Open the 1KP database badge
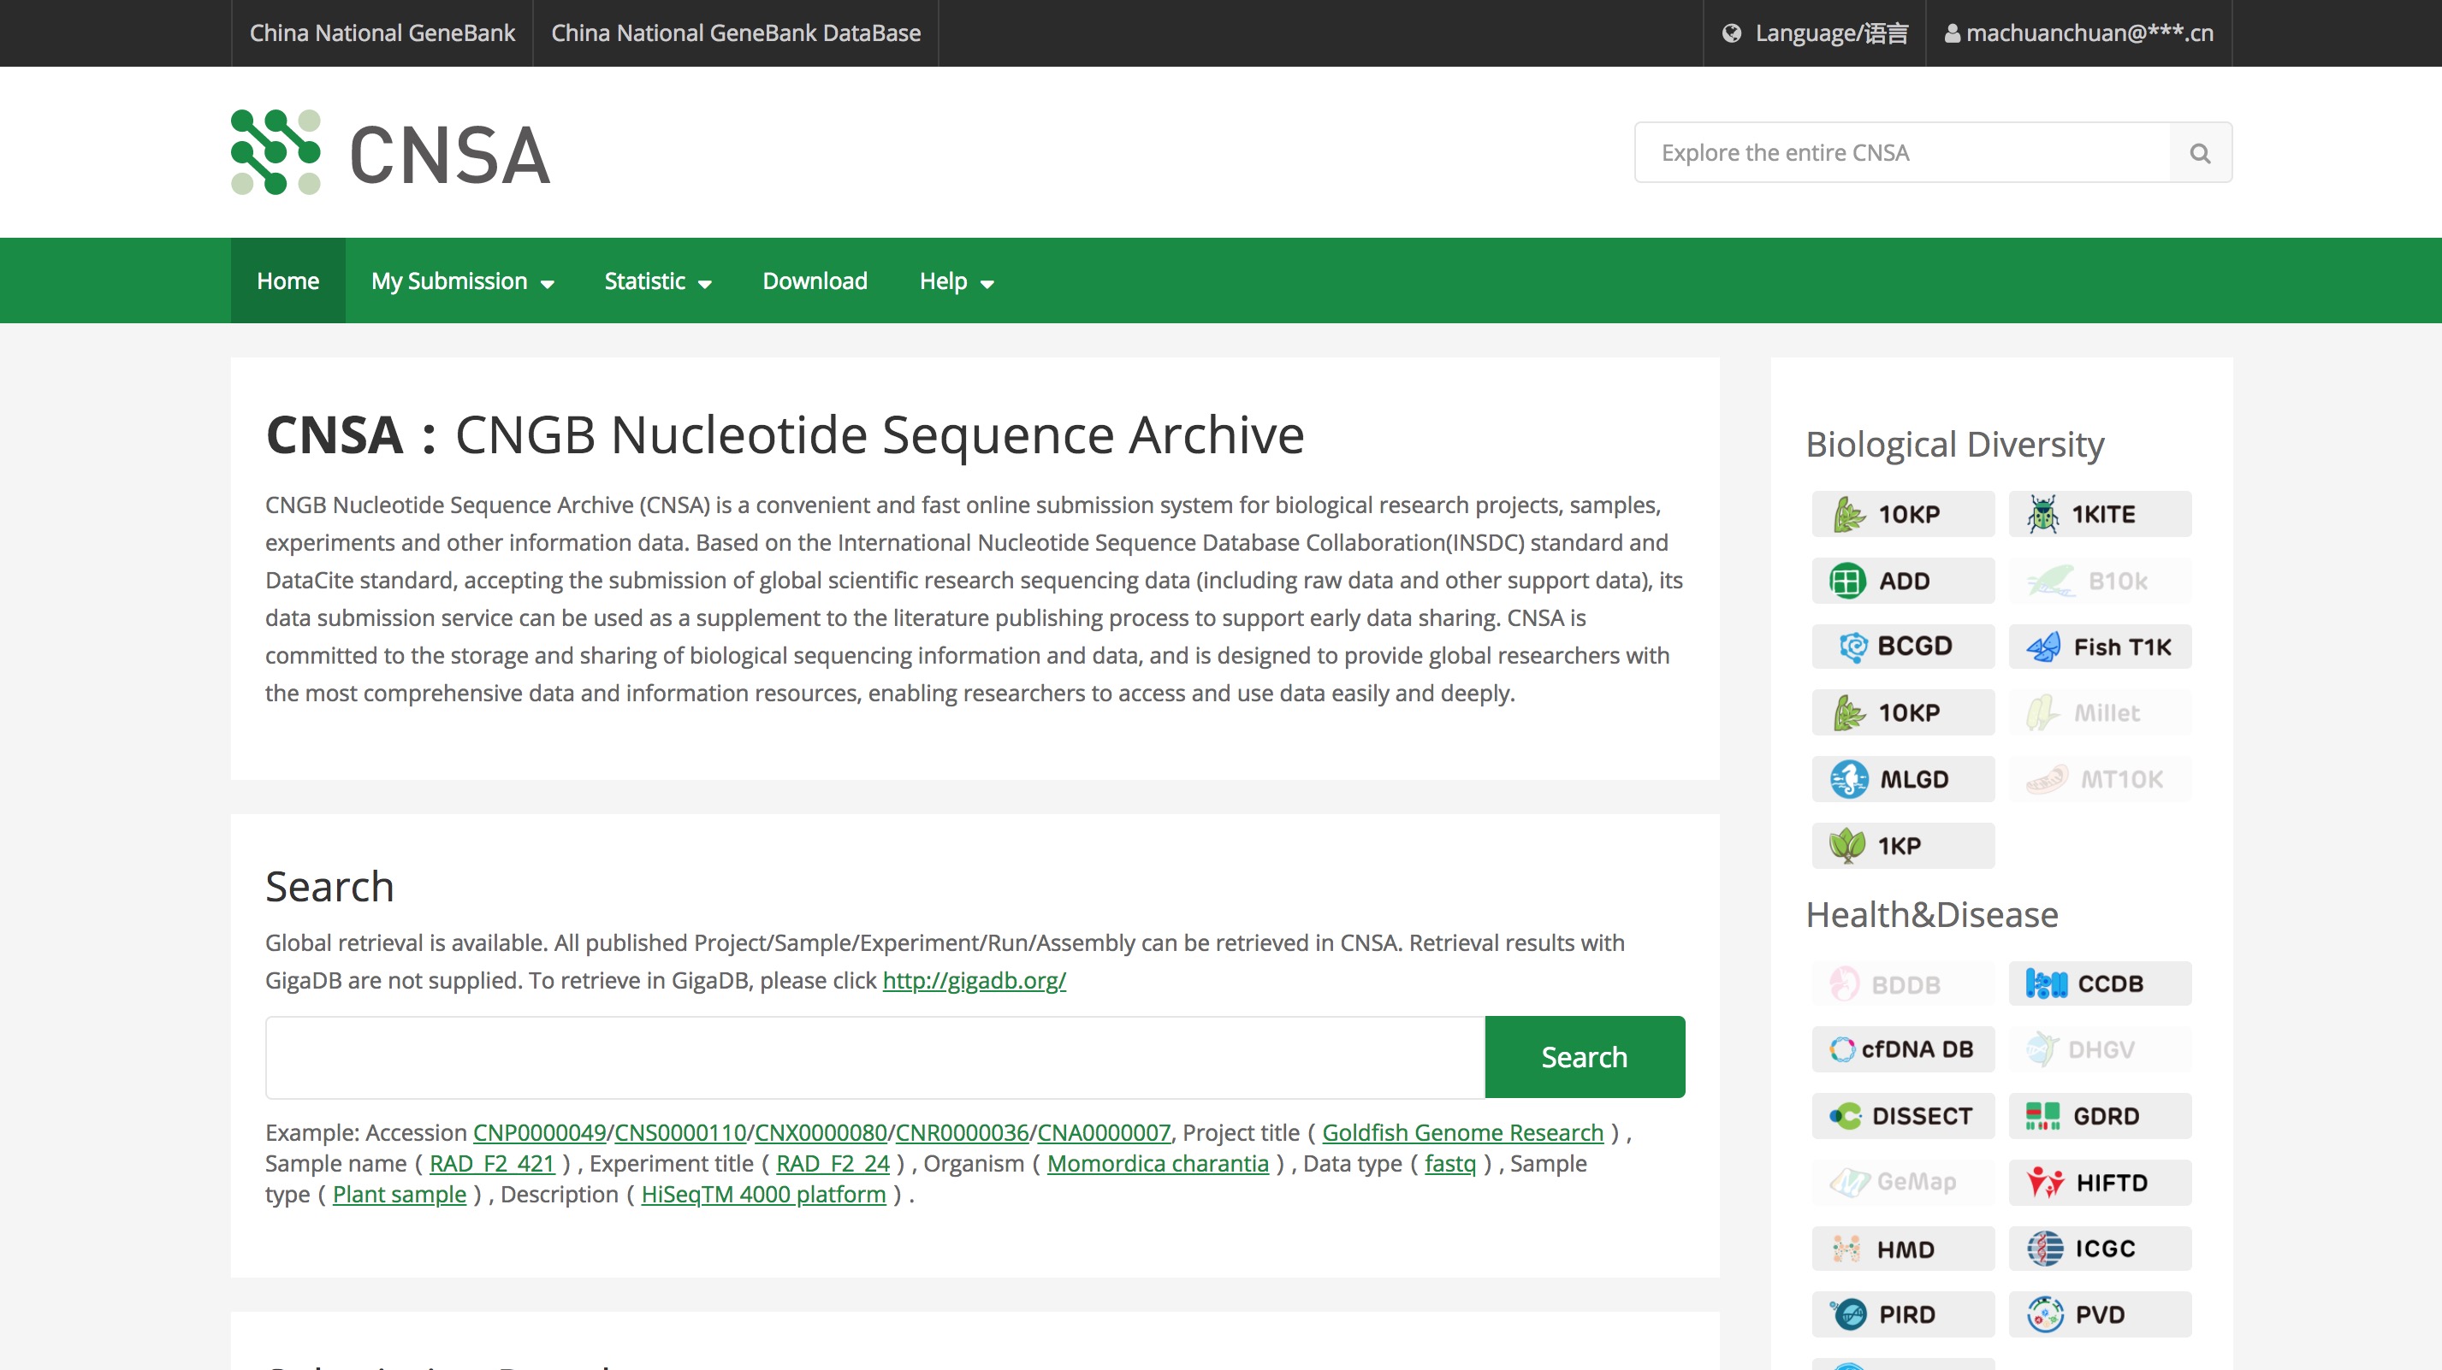The height and width of the screenshot is (1370, 2442). click(x=1903, y=845)
